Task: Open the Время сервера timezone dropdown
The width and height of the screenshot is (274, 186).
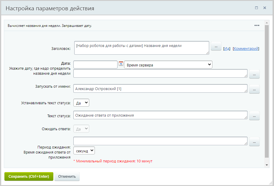Action: [x=168, y=65]
